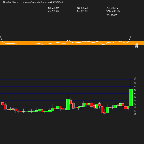The image size is (144, 144).
Task: Click the 27 price axis label
Action: pos(135,107)
